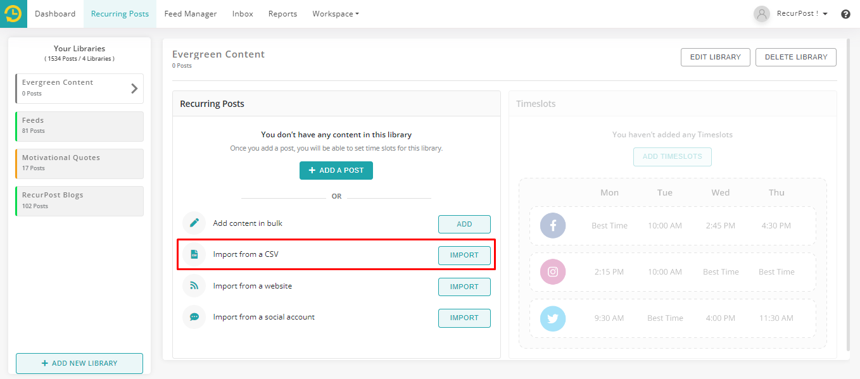Expand Evergreen Content library chevron
This screenshot has height=379, width=860.
click(x=134, y=89)
